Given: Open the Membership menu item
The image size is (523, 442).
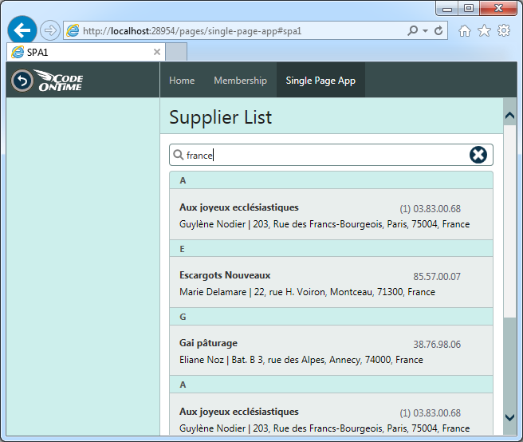Looking at the screenshot, I should coord(240,80).
